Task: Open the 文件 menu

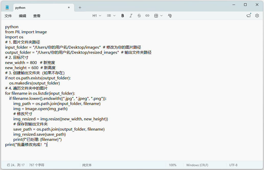Action: [x=8, y=16]
